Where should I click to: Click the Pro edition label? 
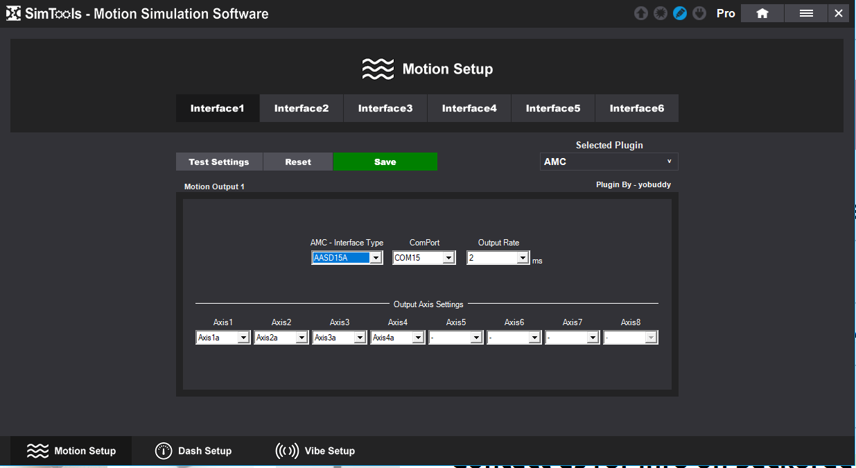point(726,13)
